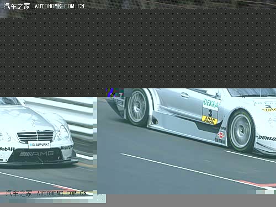Select the number 3 on car door
The image size is (276, 207).
[x=210, y=113]
